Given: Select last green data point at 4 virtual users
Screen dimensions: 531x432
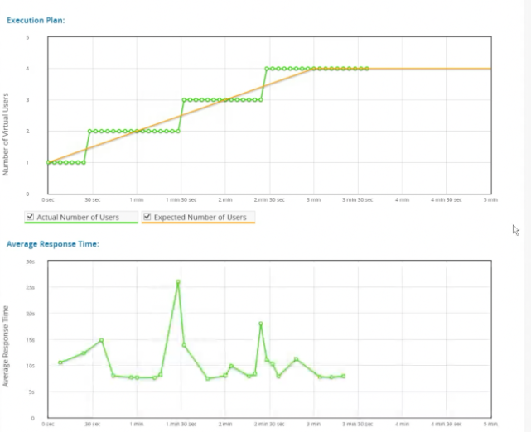Looking at the screenshot, I should coord(367,69).
